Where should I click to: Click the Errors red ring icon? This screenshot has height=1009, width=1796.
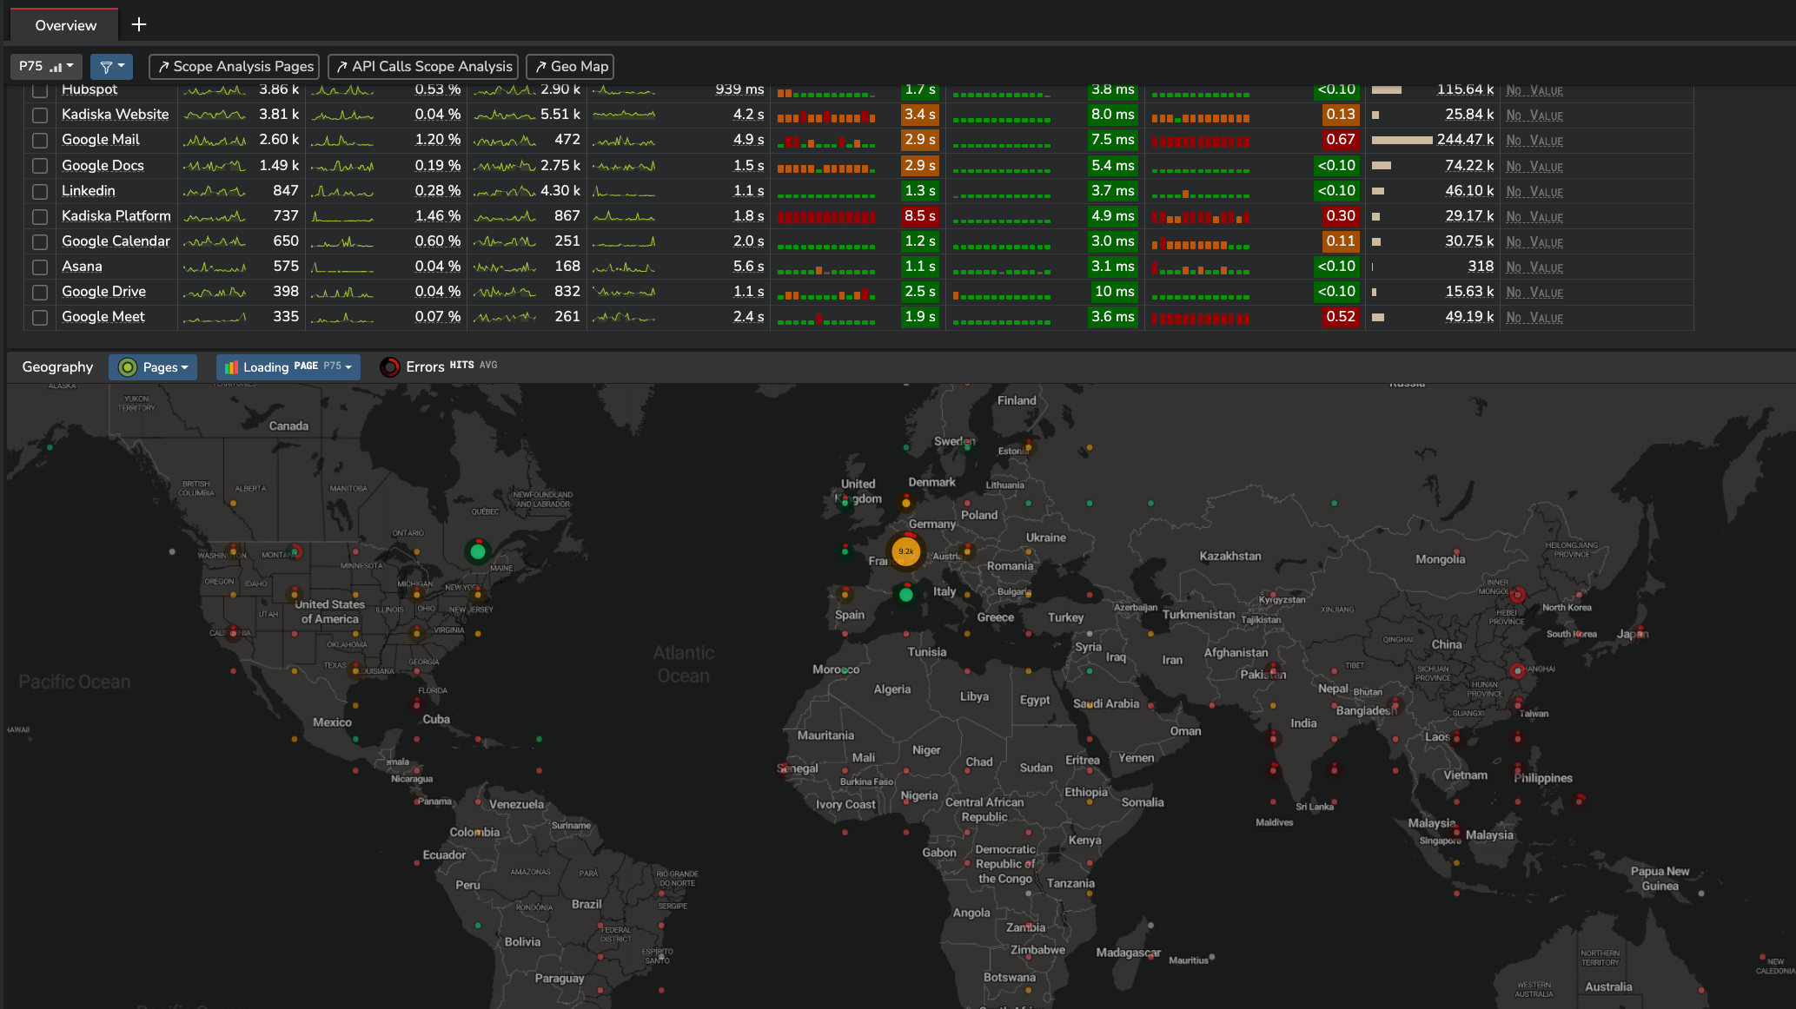[x=390, y=367]
